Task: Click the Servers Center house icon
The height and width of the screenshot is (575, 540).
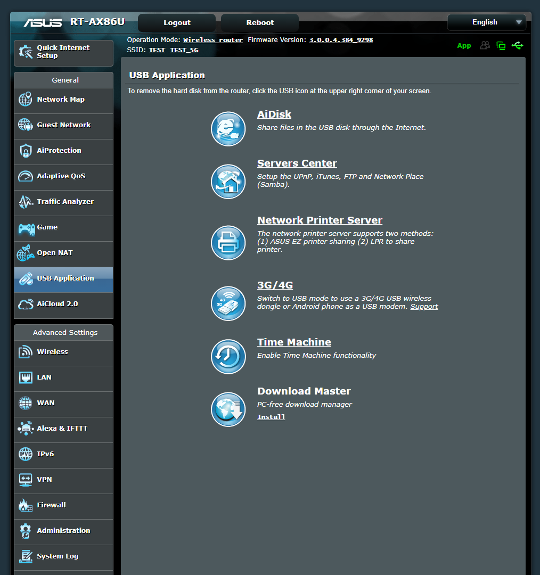Action: click(228, 182)
